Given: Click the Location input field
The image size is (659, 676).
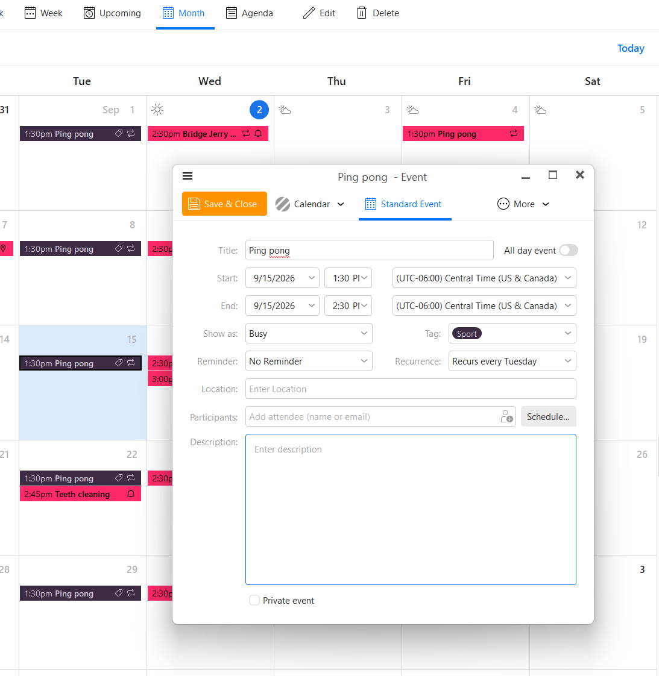Looking at the screenshot, I should [x=411, y=389].
